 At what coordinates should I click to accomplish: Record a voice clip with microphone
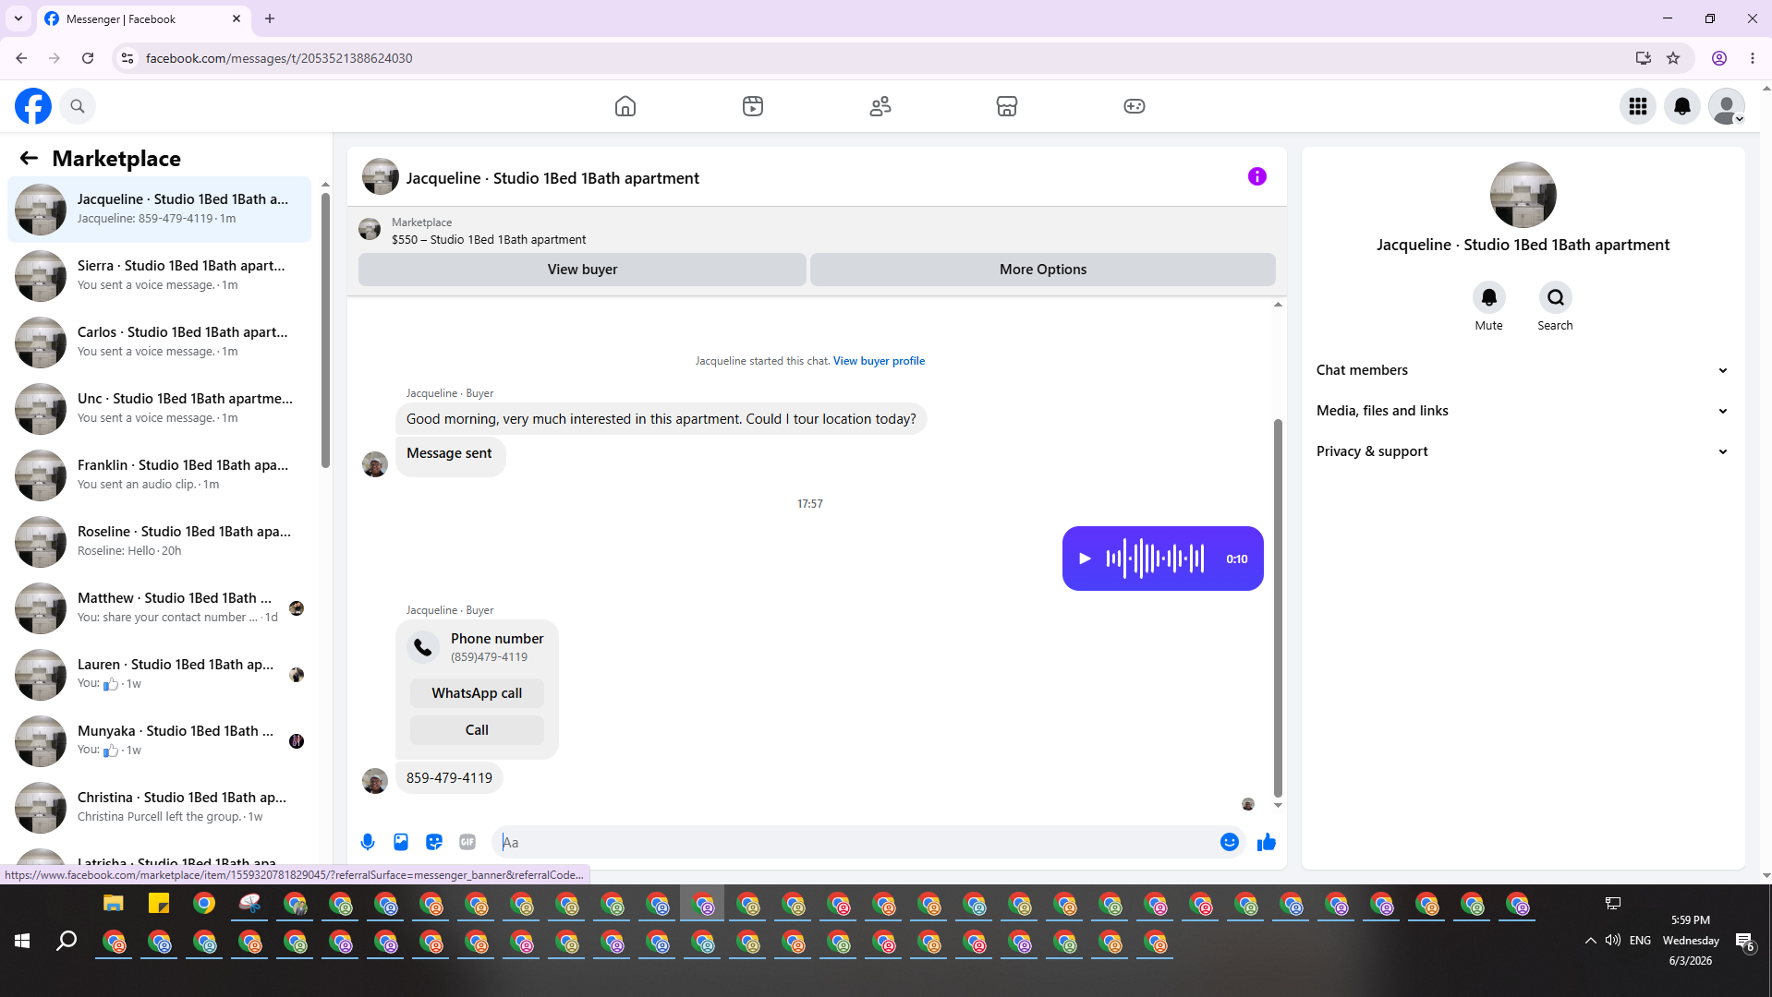point(368,842)
